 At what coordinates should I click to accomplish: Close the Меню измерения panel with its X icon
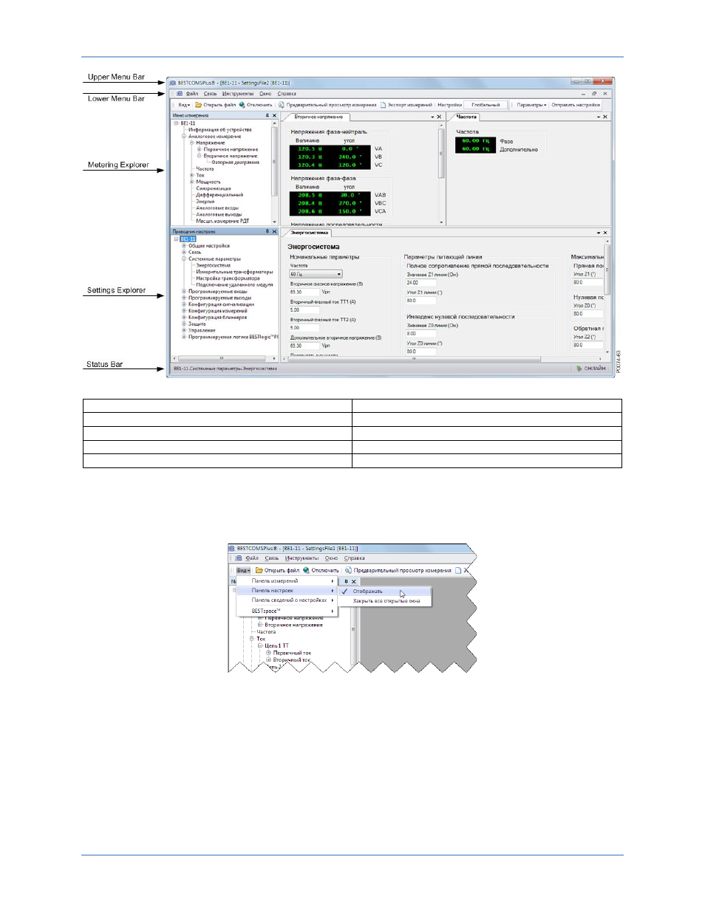(275, 115)
